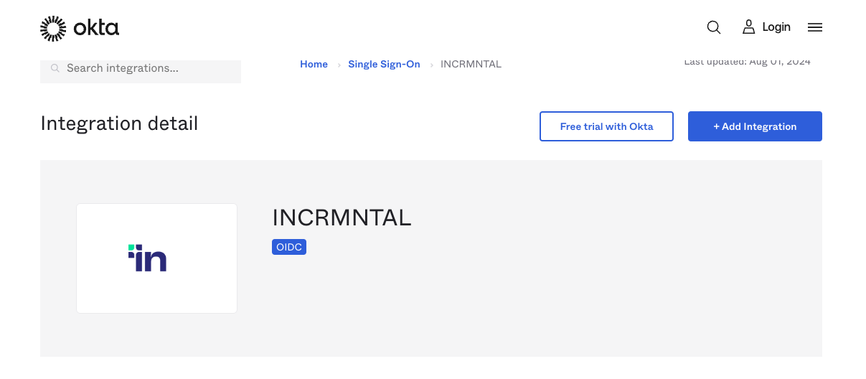Select the OIDC badge tag

click(289, 247)
